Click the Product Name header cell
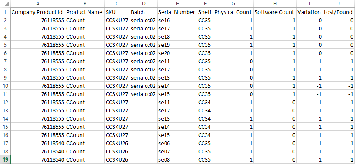 point(85,12)
